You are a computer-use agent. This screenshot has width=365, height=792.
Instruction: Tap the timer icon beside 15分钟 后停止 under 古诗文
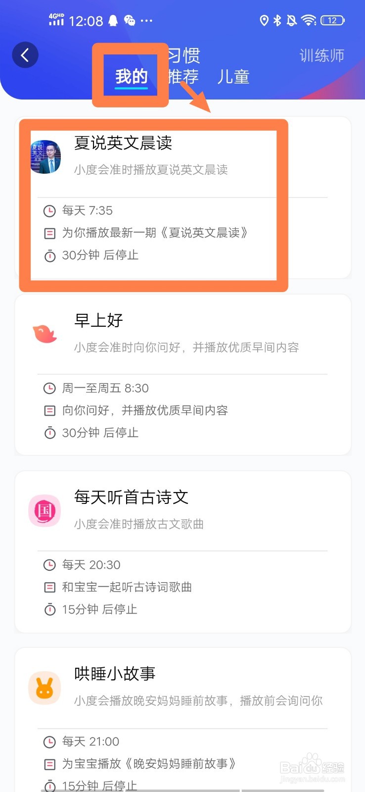click(50, 609)
